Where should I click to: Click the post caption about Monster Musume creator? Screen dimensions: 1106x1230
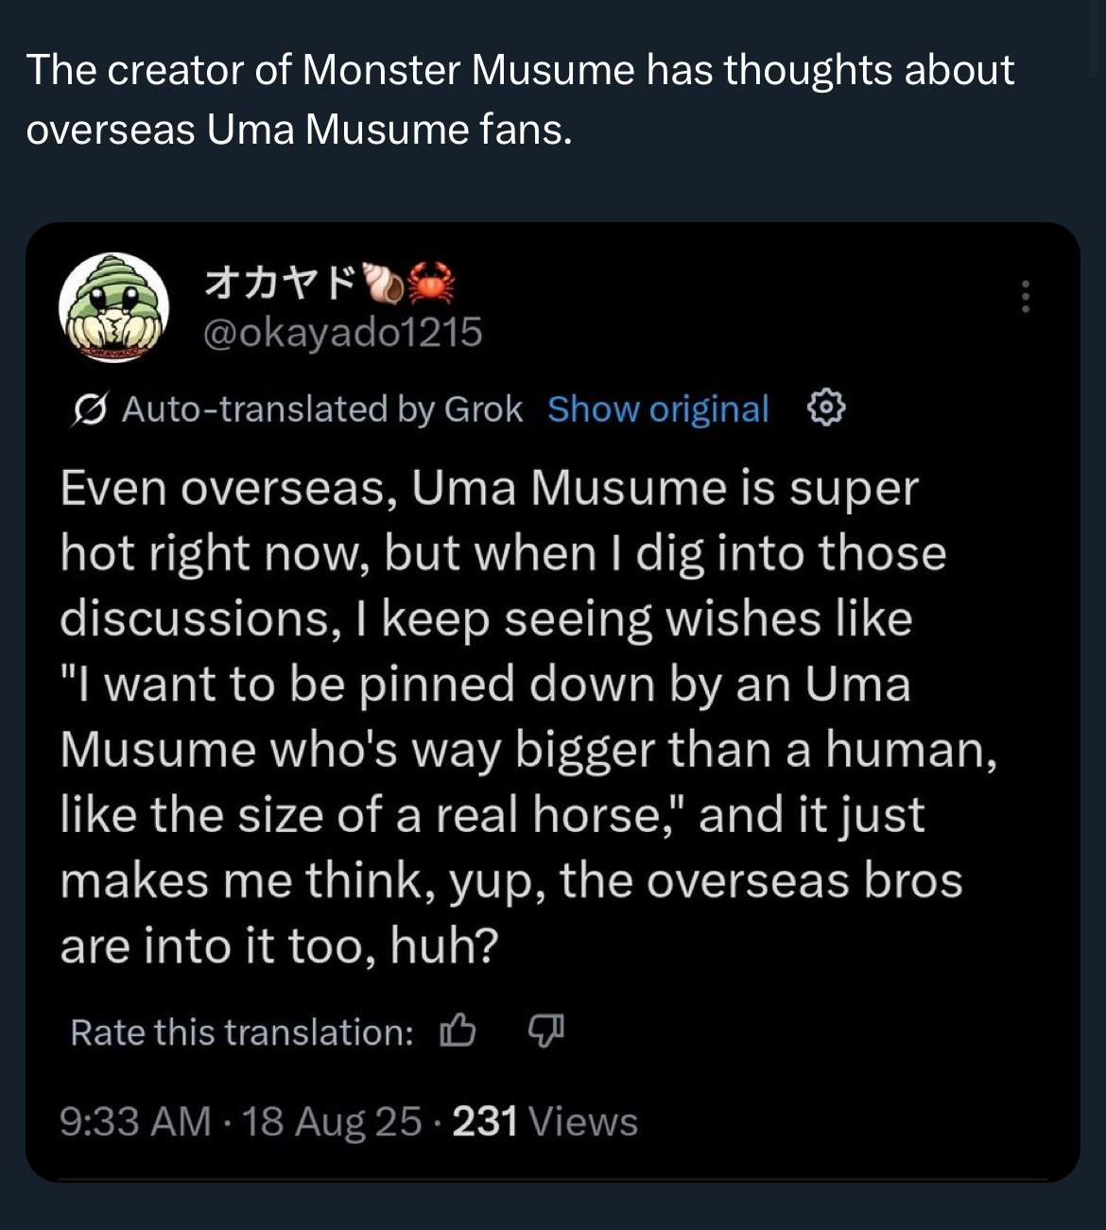[x=520, y=71]
